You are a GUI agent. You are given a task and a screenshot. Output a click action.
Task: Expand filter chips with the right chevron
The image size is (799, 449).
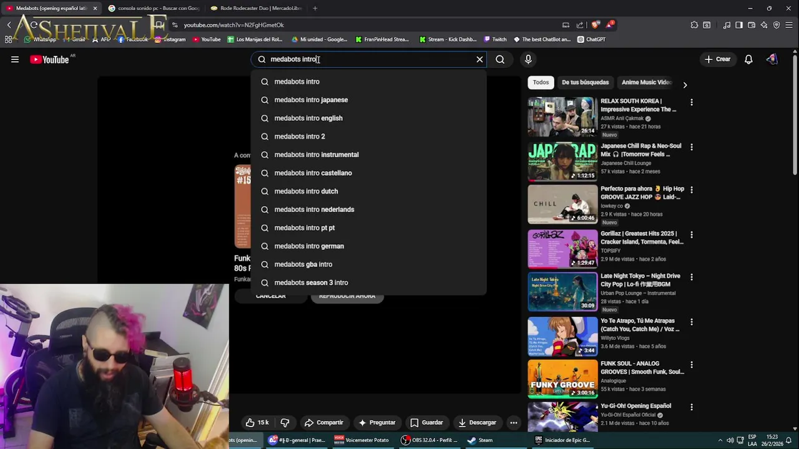(x=685, y=85)
